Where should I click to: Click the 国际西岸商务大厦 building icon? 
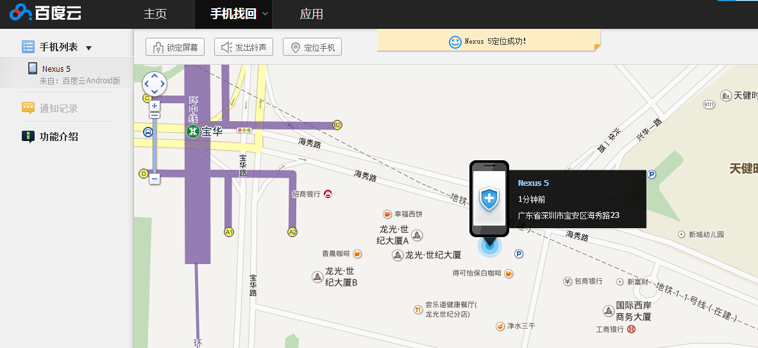click(x=609, y=311)
